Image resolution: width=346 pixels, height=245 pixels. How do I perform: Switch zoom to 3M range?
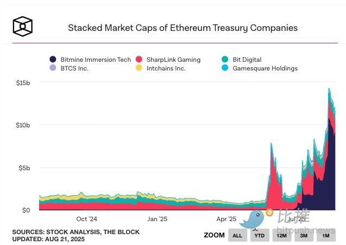click(x=304, y=235)
